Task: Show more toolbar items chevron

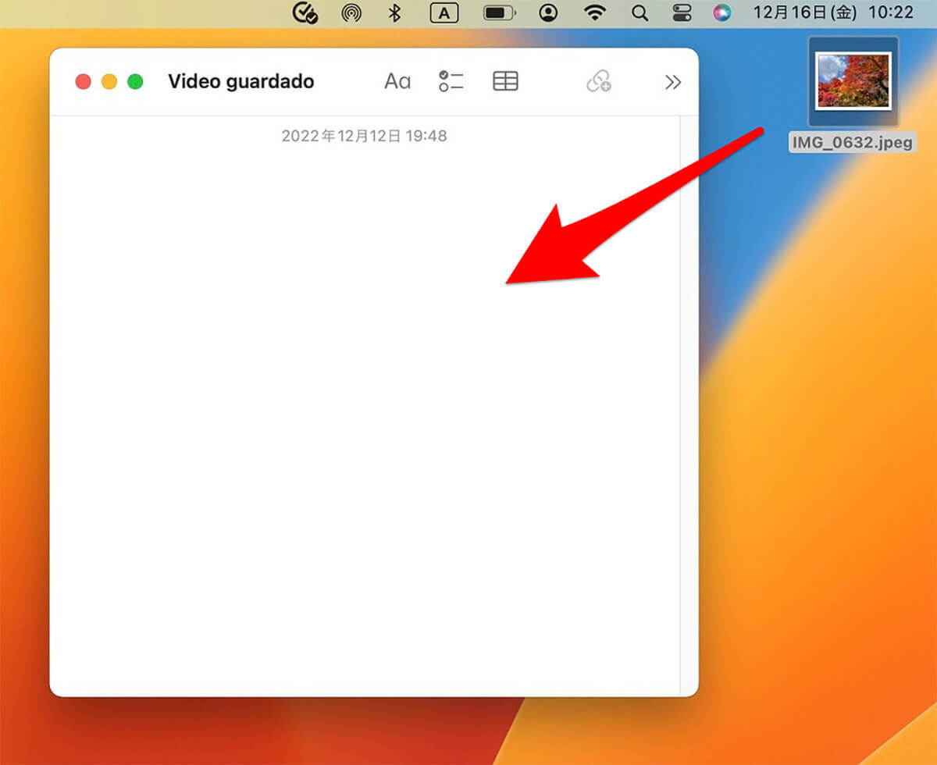Action: tap(673, 82)
